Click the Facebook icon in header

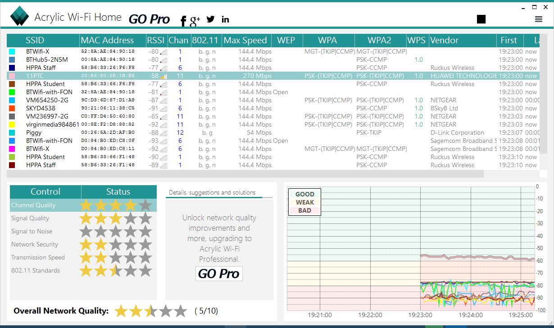pyautogui.click(x=183, y=21)
